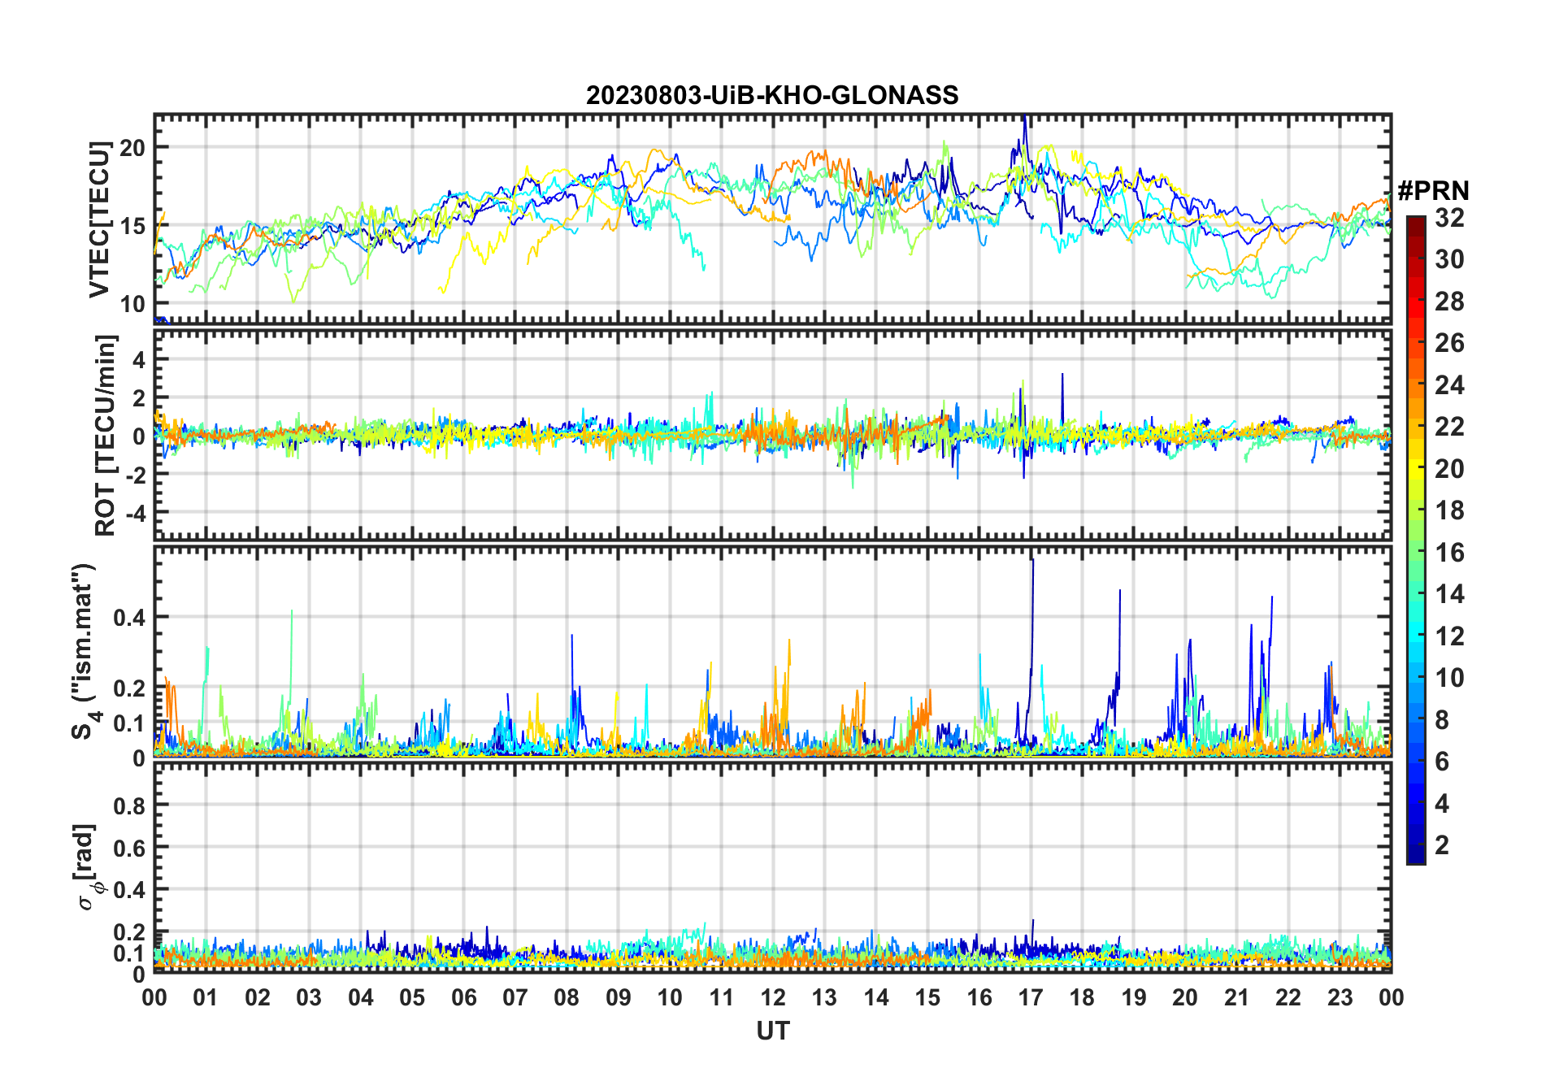Click the σφ axis tick label "0.2"
1546x1081 pixels.
pos(129,932)
